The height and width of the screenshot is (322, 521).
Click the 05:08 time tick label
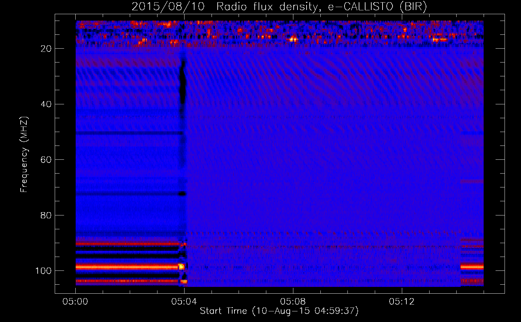pos(293,302)
